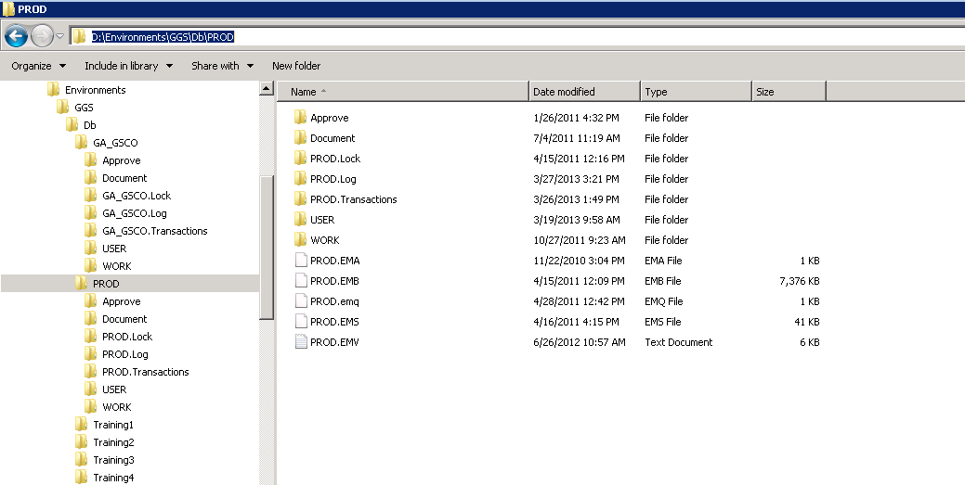Click the Forward navigation arrow button
The width and height of the screenshot is (965, 485).
pos(42,36)
